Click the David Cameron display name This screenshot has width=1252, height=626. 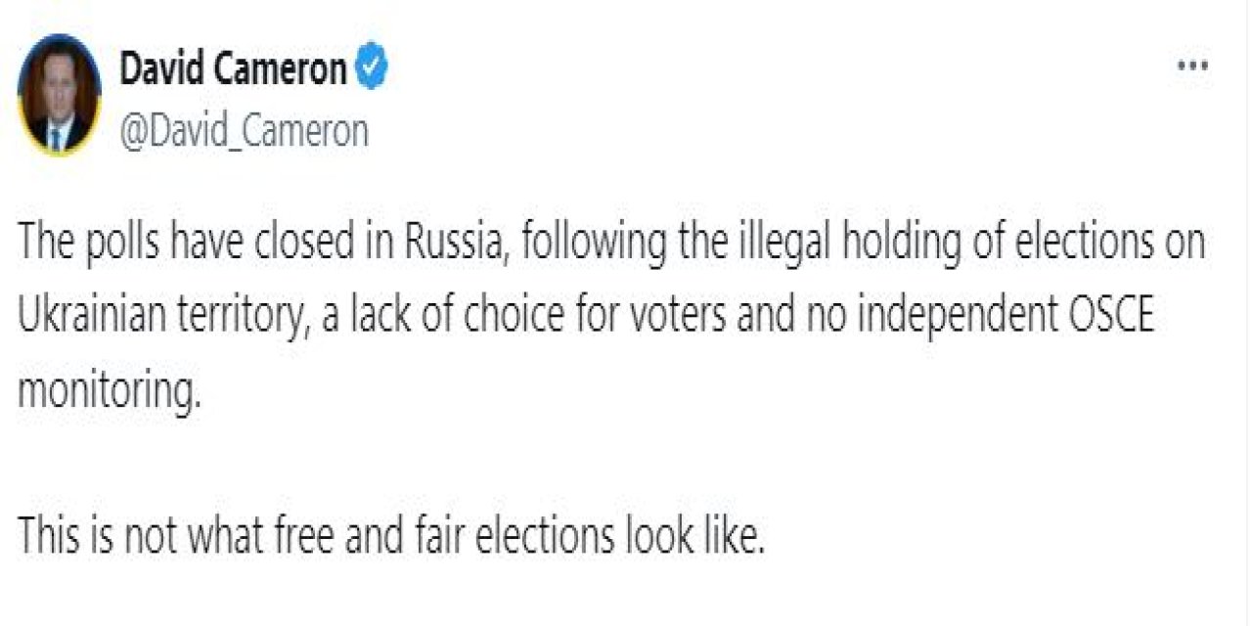(x=233, y=69)
